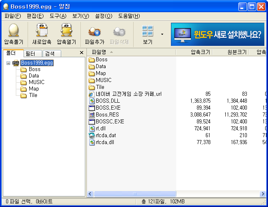This screenshot has height=207, width=268.
Task: Close the left folder panel
Action: pos(81,53)
